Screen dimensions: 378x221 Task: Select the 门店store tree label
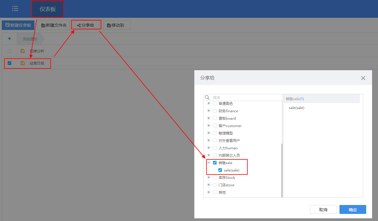pyautogui.click(x=226, y=185)
